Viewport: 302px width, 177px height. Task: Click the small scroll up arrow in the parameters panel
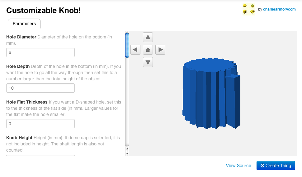click(127, 149)
